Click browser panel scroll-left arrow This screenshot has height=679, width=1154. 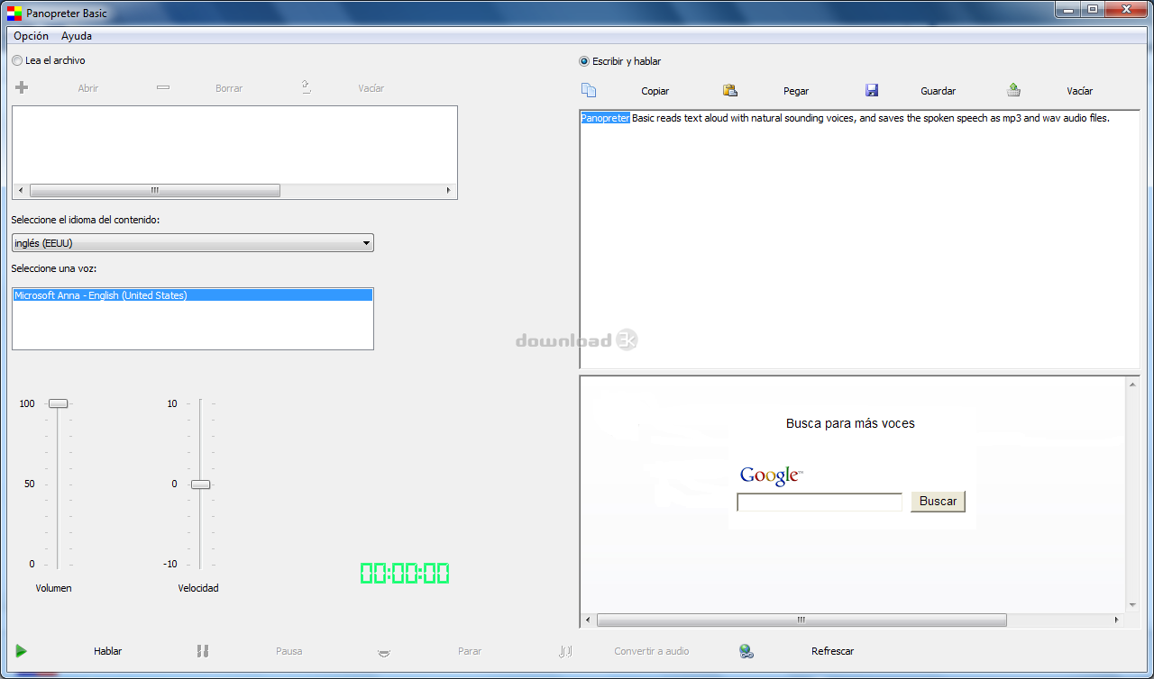[x=589, y=620]
